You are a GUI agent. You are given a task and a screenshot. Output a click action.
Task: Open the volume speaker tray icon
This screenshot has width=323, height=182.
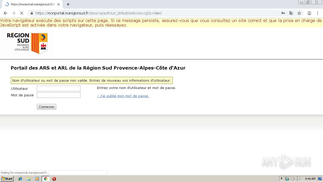click(x=293, y=179)
